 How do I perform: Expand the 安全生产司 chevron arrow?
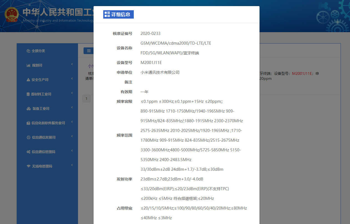[x=72, y=79]
